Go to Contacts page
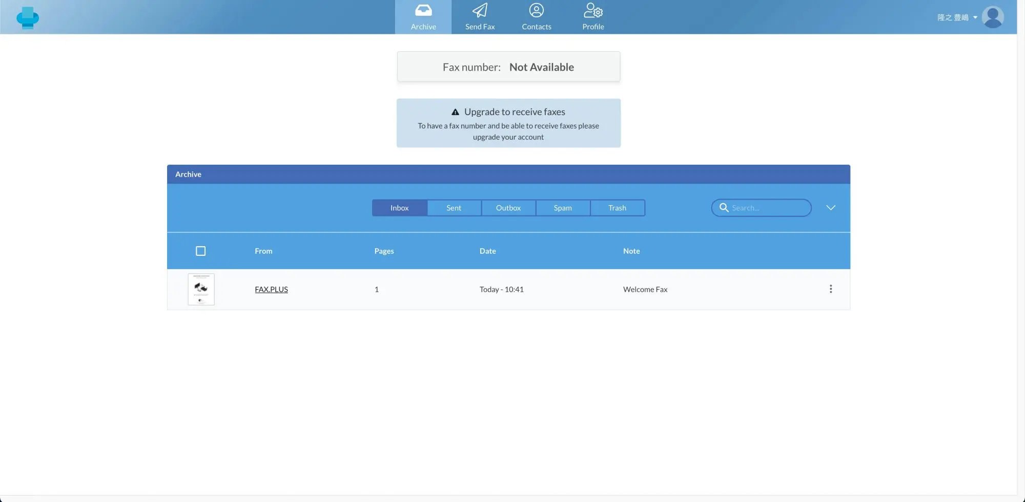 tap(537, 17)
